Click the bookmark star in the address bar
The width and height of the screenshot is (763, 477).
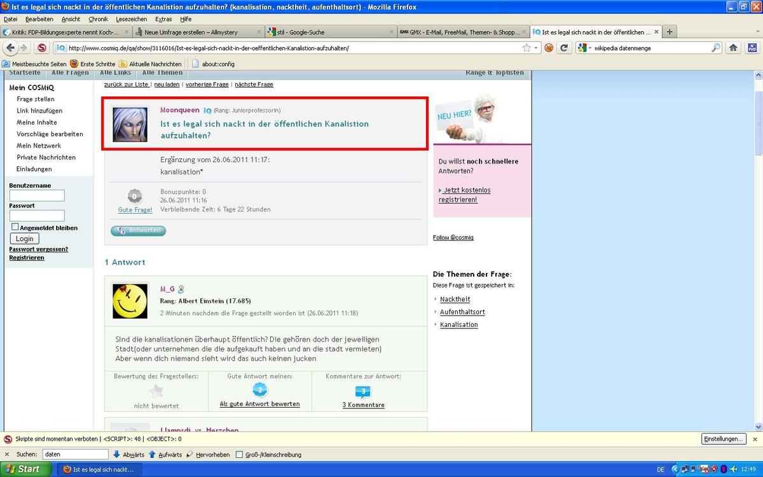526,48
